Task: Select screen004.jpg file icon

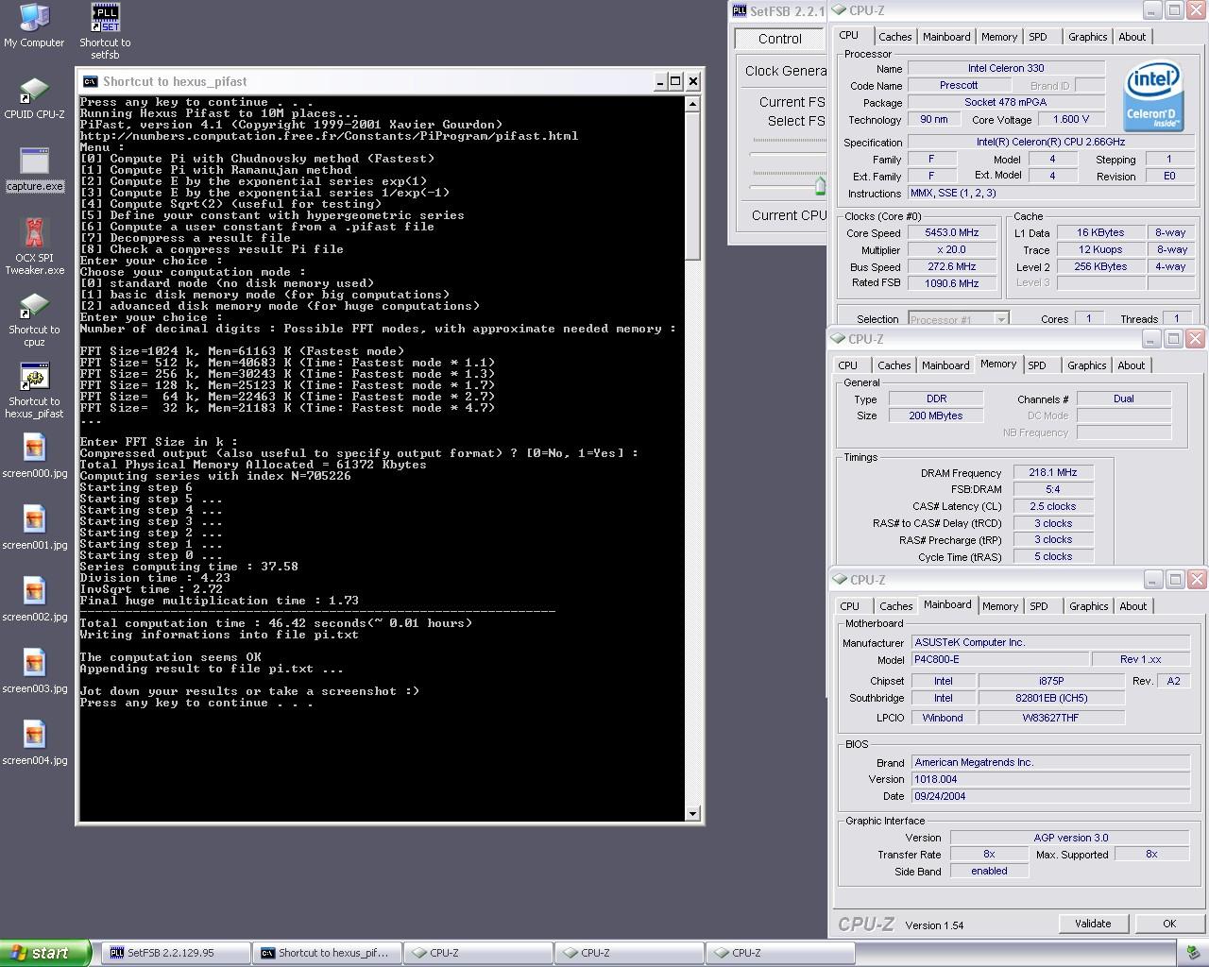Action: (34, 743)
